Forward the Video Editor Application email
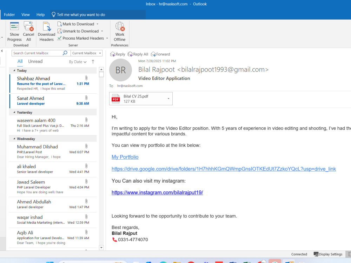The height and width of the screenshot is (263, 351). [x=160, y=54]
